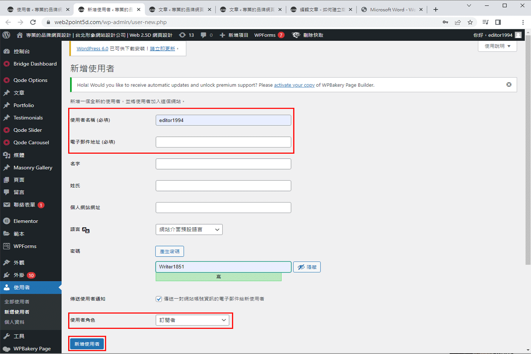Screen dimensions: 531x354
Task: Uncheck the send user notification checkbox
Action: (159, 299)
